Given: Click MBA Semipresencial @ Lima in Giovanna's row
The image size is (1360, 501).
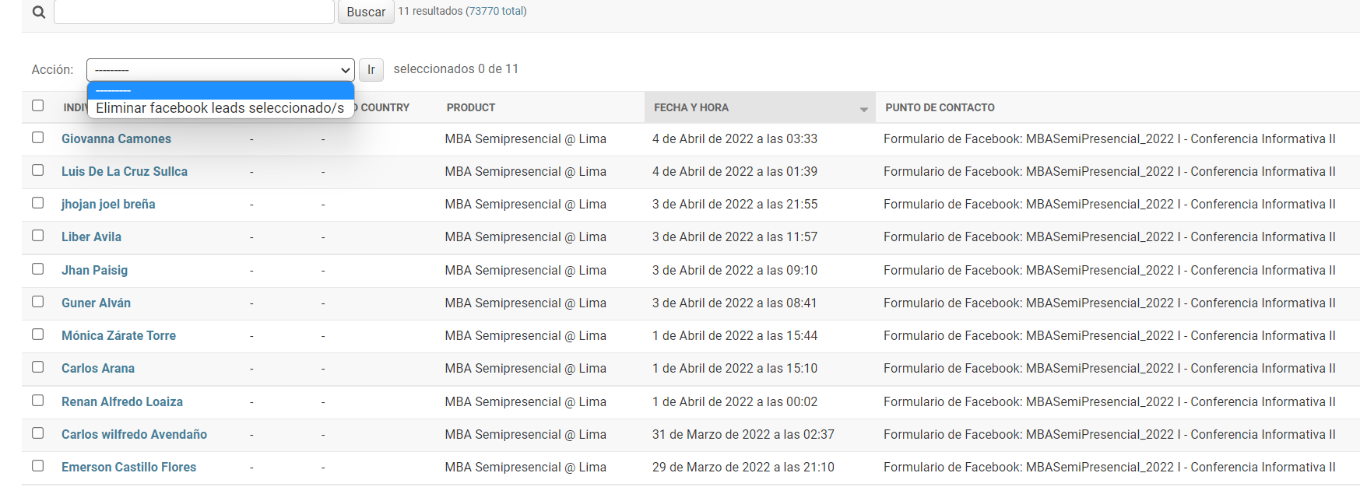Looking at the screenshot, I should click(525, 138).
